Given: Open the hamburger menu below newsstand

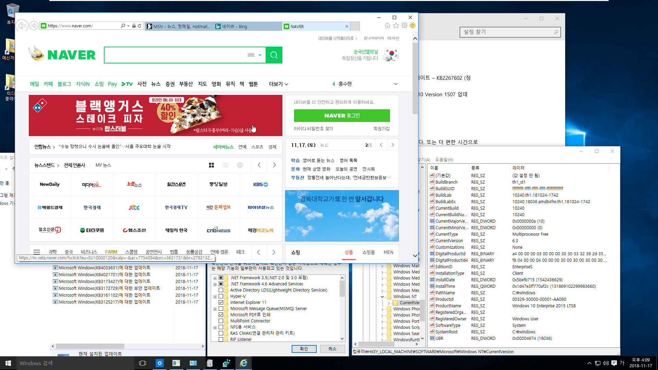Looking at the screenshot, I should (x=37, y=252).
